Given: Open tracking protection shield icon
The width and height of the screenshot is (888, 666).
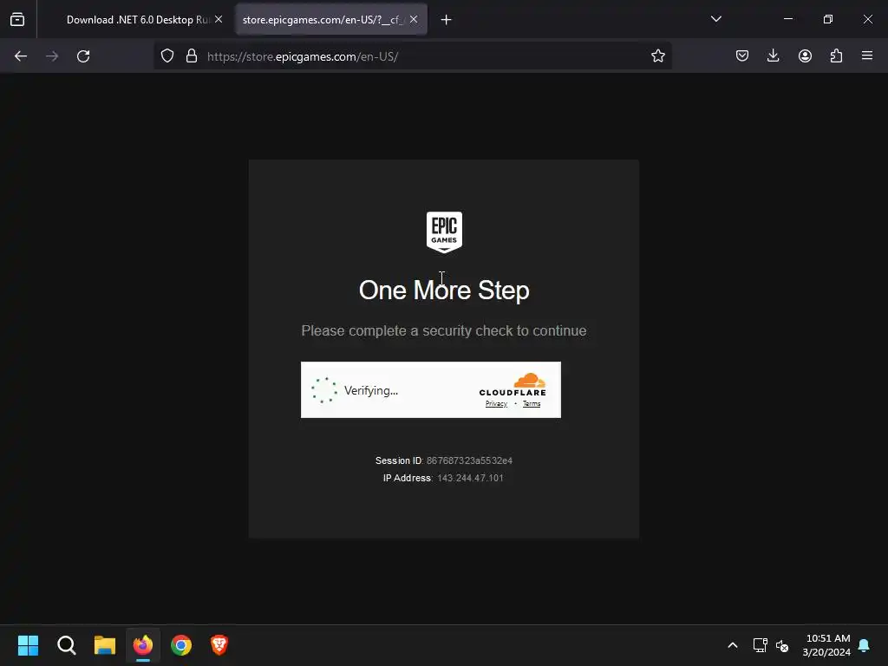Looking at the screenshot, I should coord(167,56).
